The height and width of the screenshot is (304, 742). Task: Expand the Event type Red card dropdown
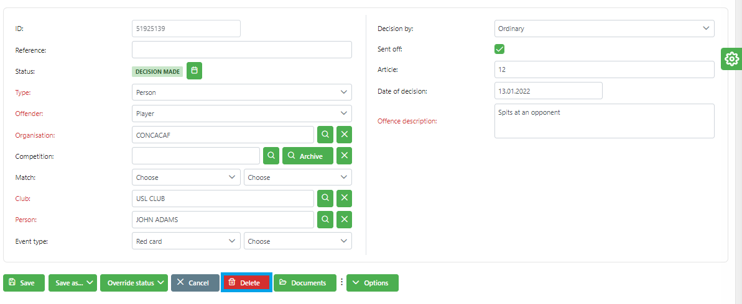click(186, 241)
